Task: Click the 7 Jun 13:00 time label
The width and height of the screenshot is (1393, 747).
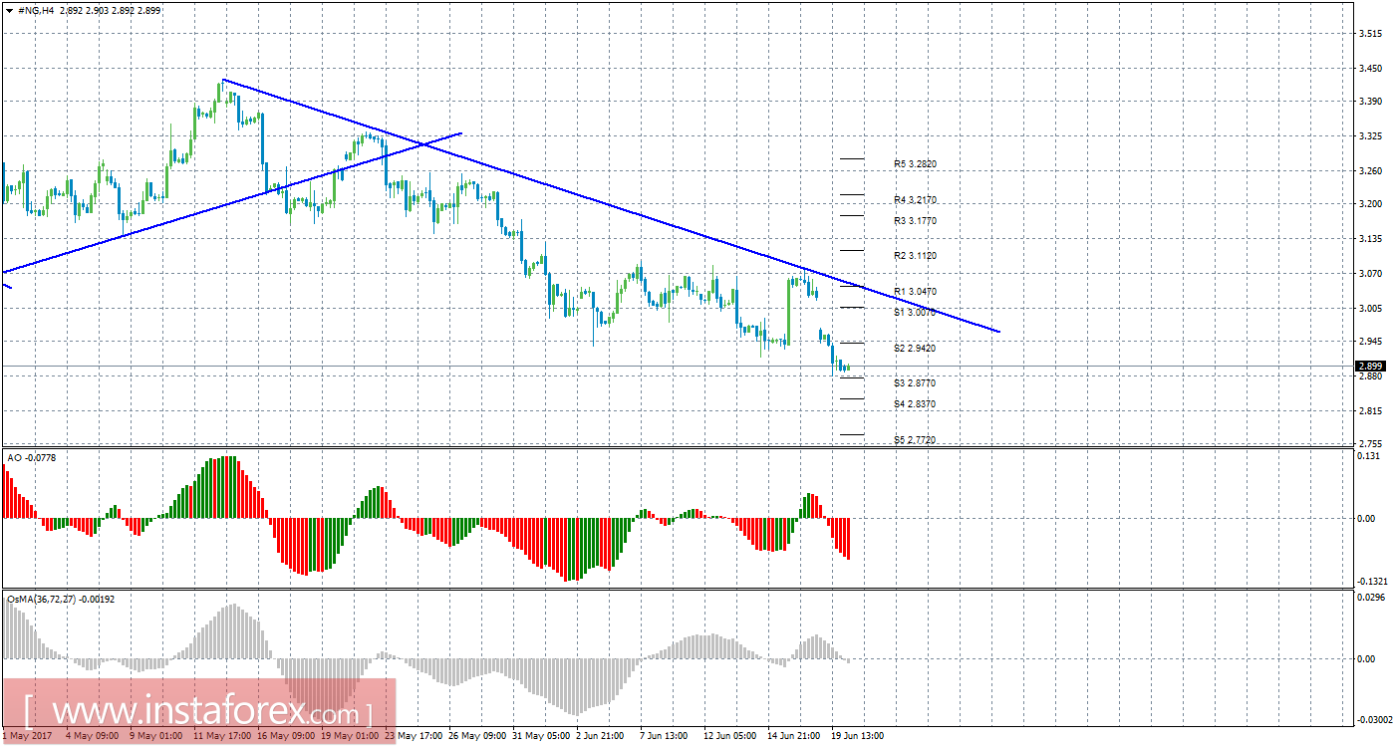Action: [x=665, y=736]
